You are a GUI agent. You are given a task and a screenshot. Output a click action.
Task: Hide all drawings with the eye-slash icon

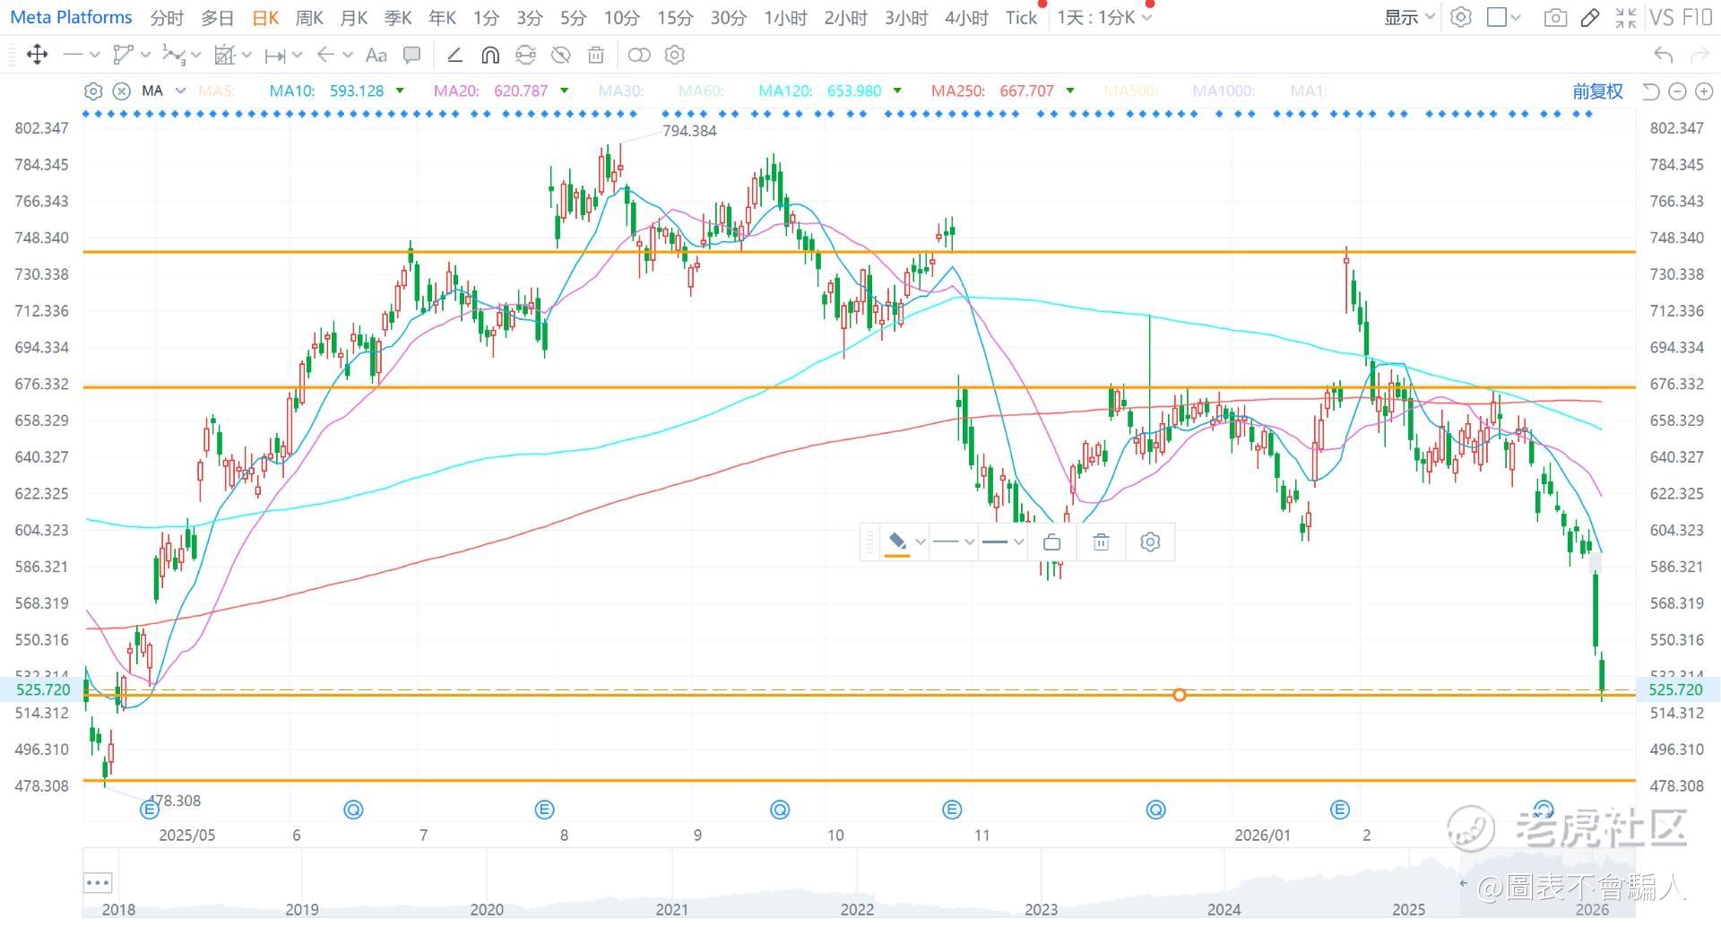560,55
